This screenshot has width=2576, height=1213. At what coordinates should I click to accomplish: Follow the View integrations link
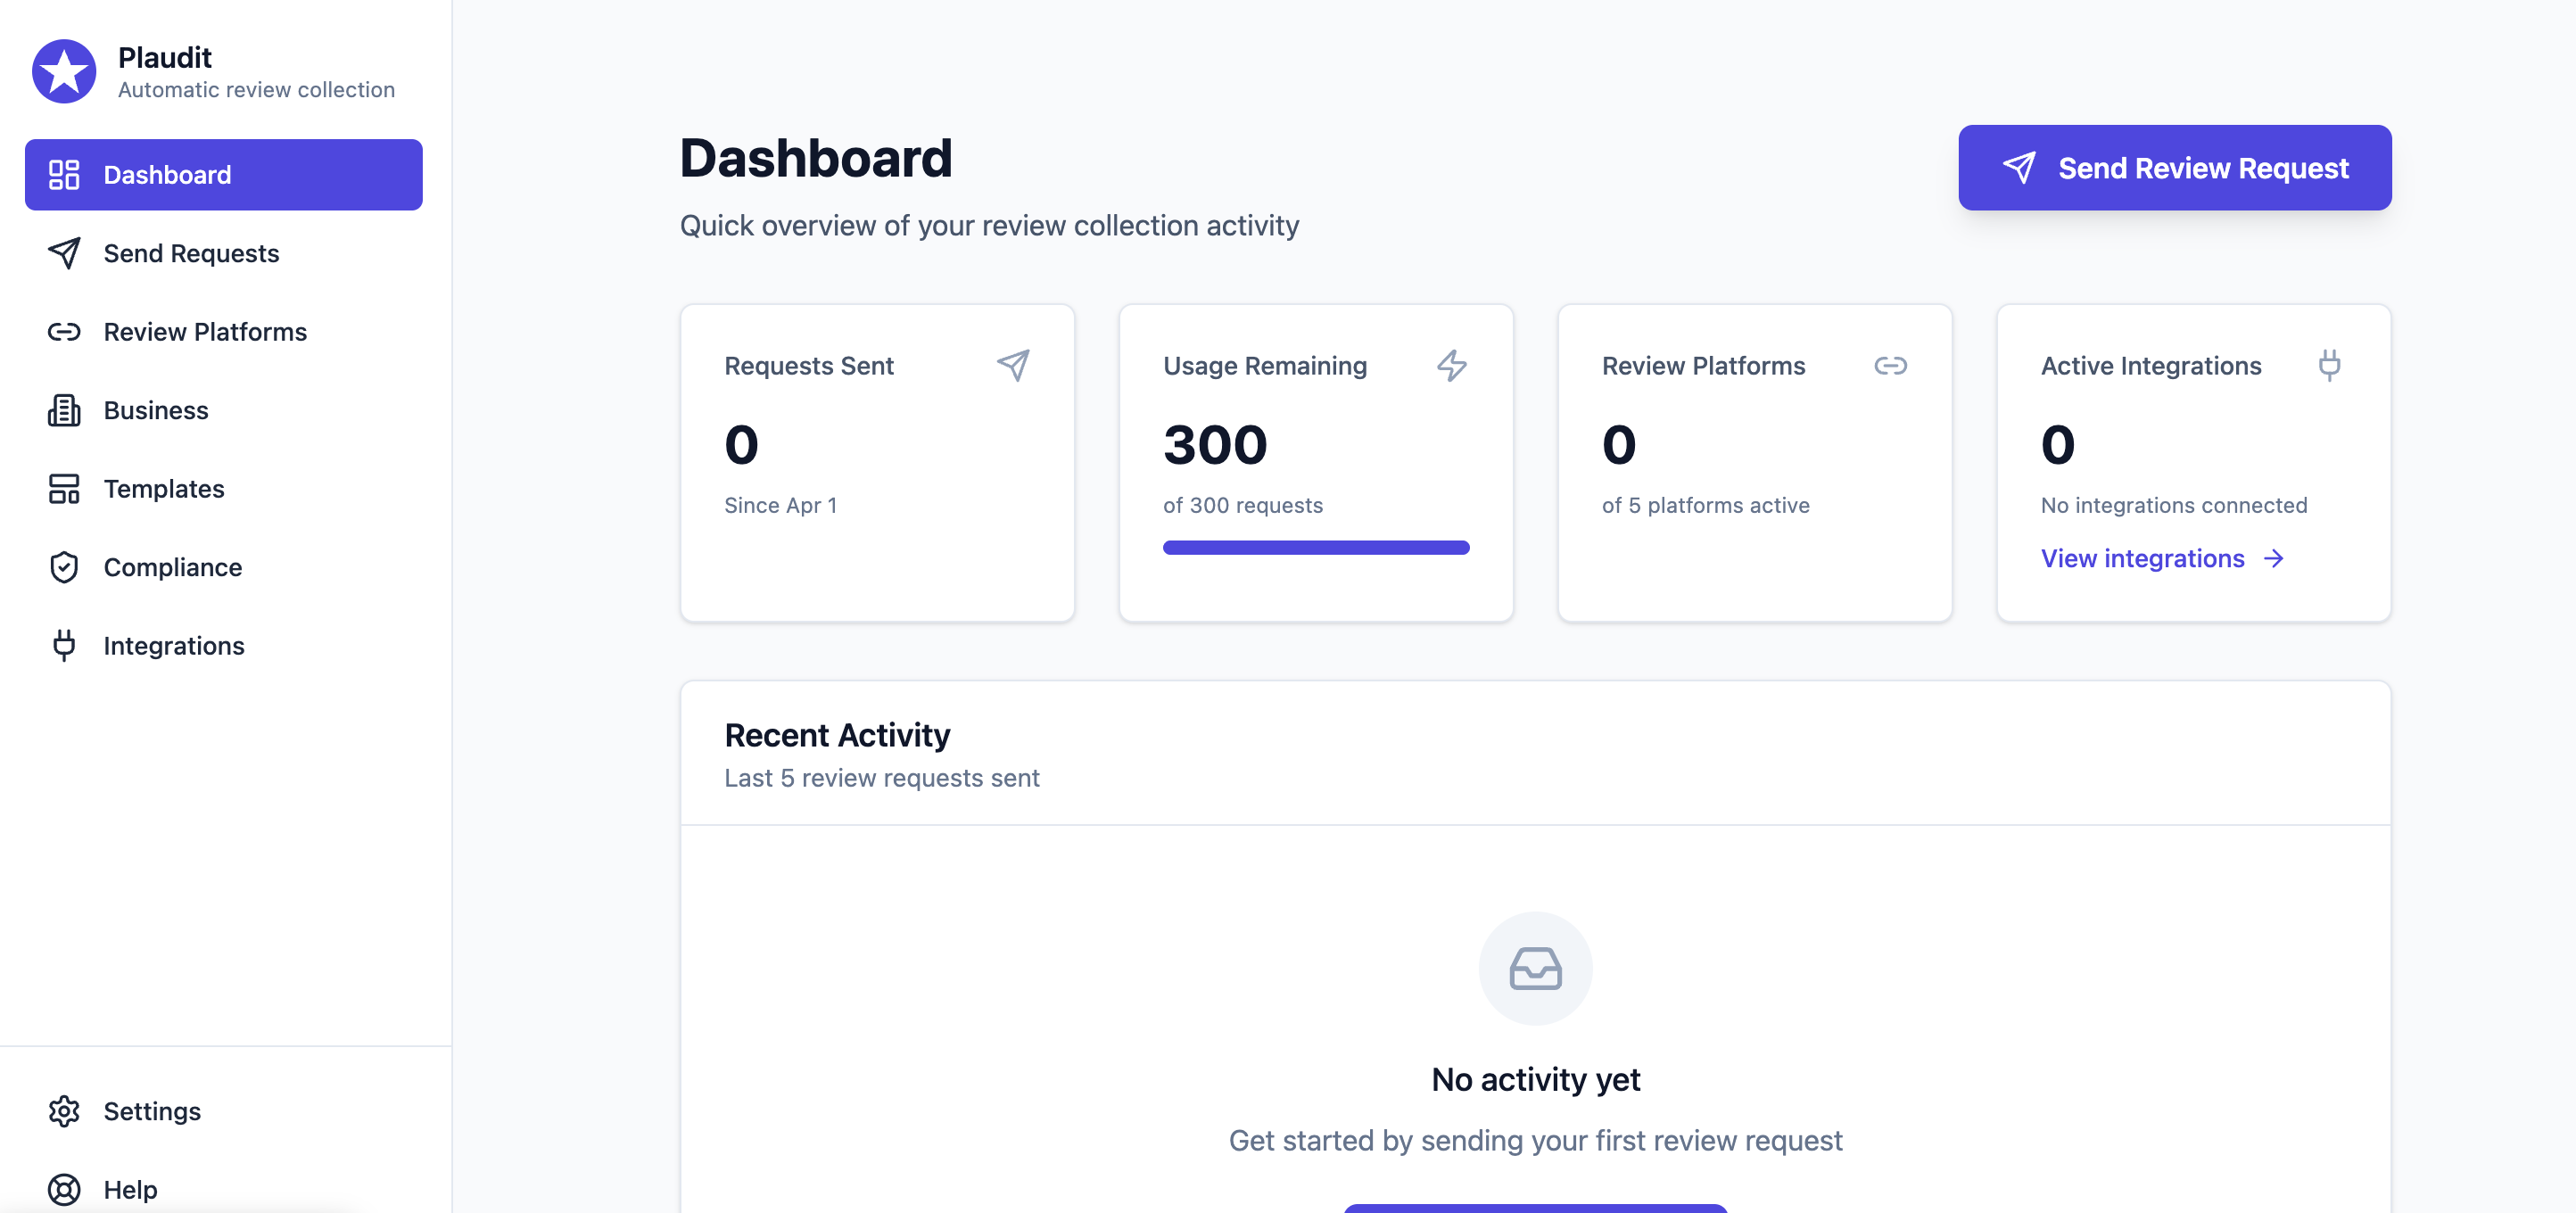click(2142, 558)
